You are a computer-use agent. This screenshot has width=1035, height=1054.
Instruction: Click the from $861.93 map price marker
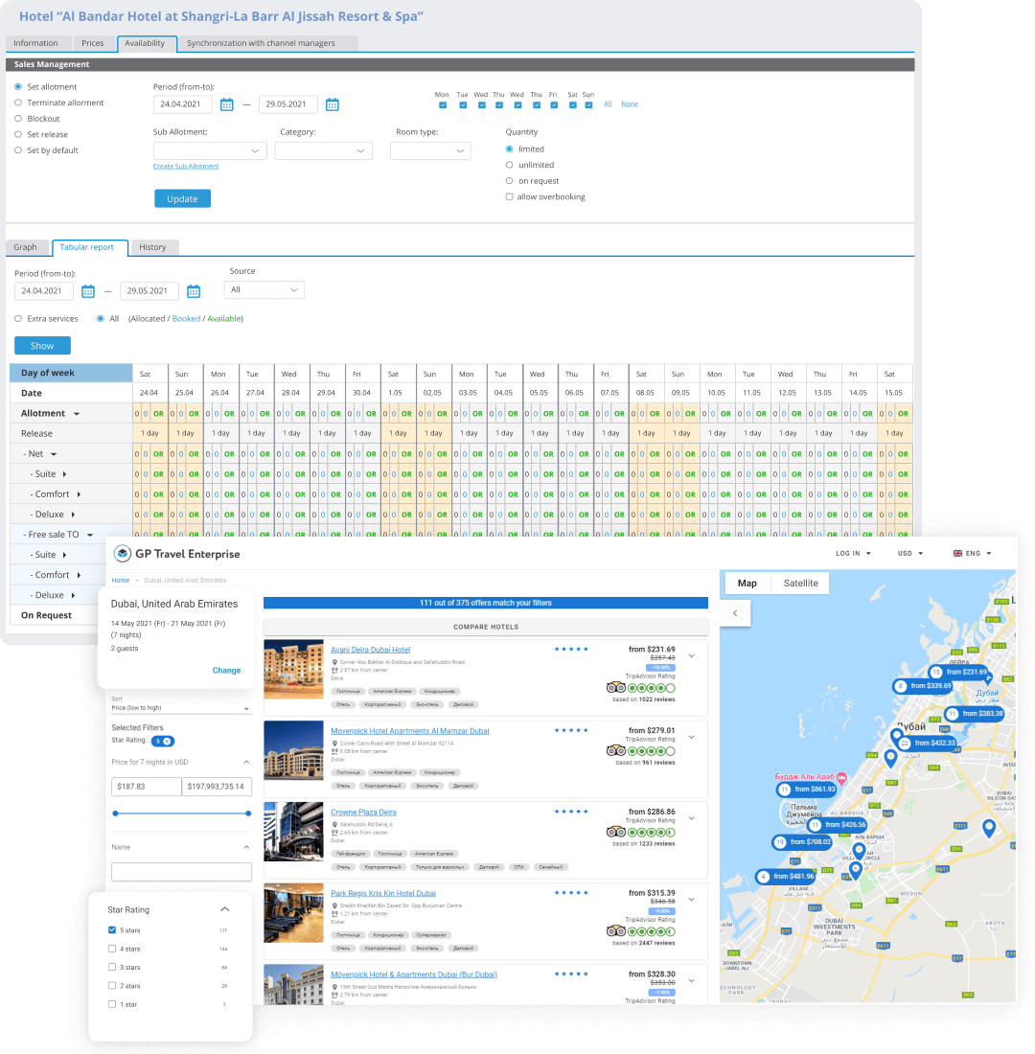click(806, 790)
